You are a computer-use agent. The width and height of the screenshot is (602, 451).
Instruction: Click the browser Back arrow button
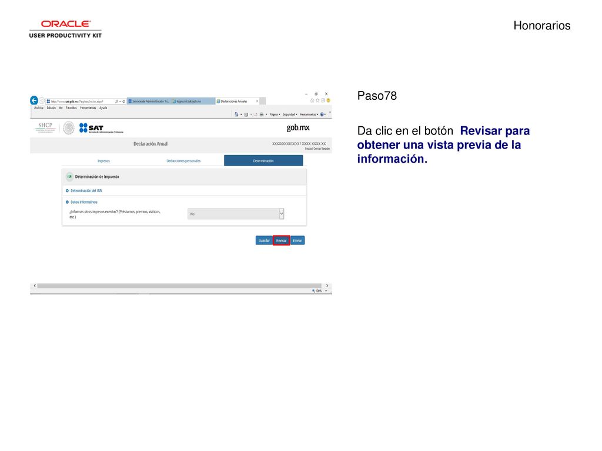pos(34,100)
